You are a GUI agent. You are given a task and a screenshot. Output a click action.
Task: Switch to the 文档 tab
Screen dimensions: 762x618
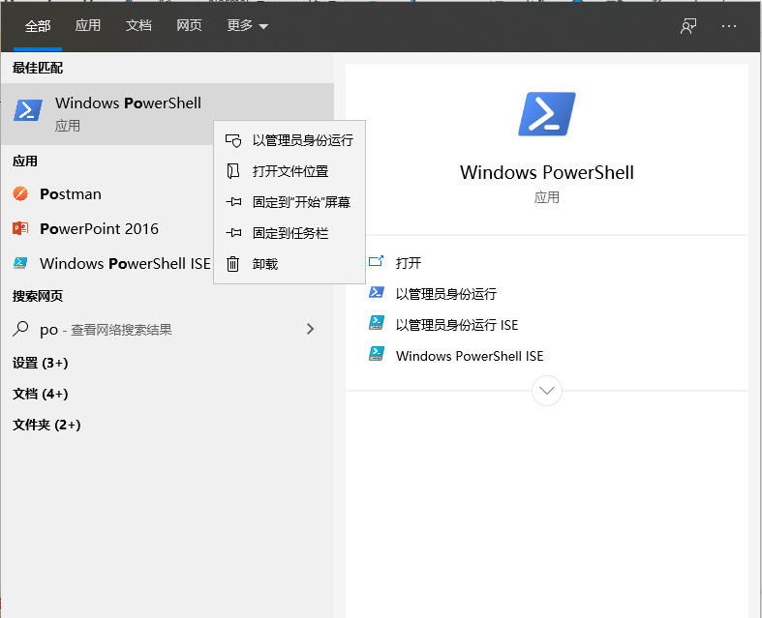138,26
